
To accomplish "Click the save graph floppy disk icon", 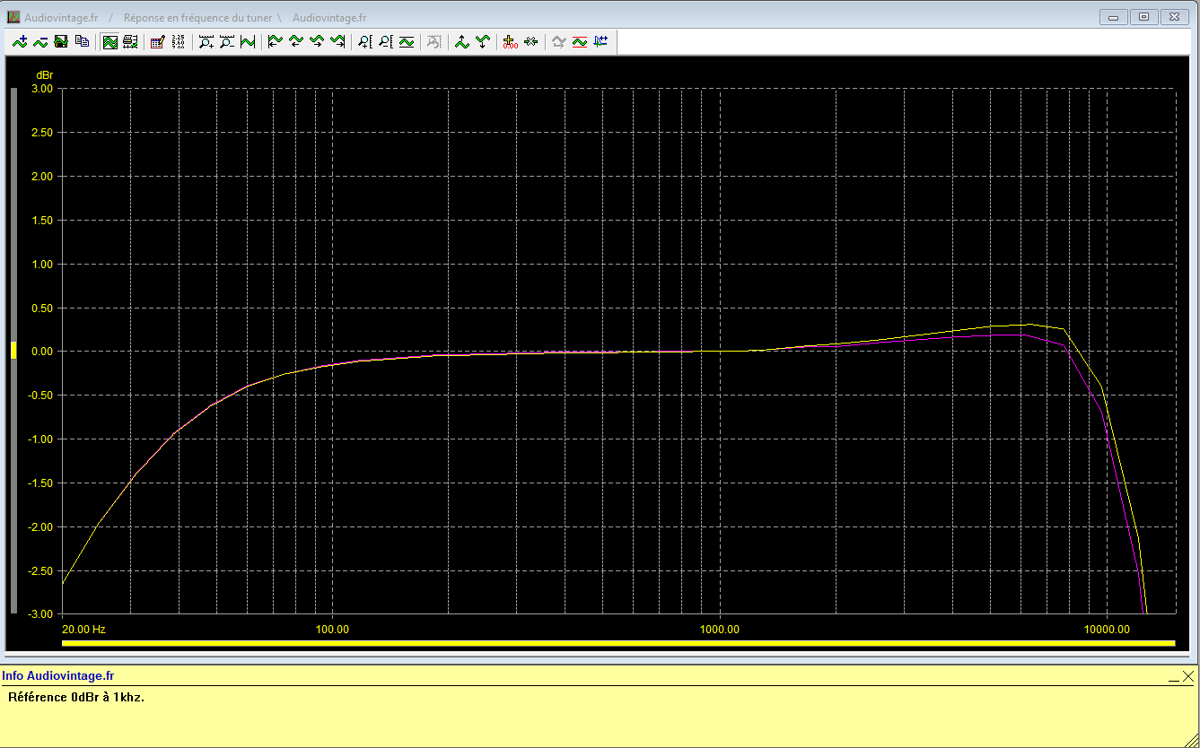I will point(61,41).
